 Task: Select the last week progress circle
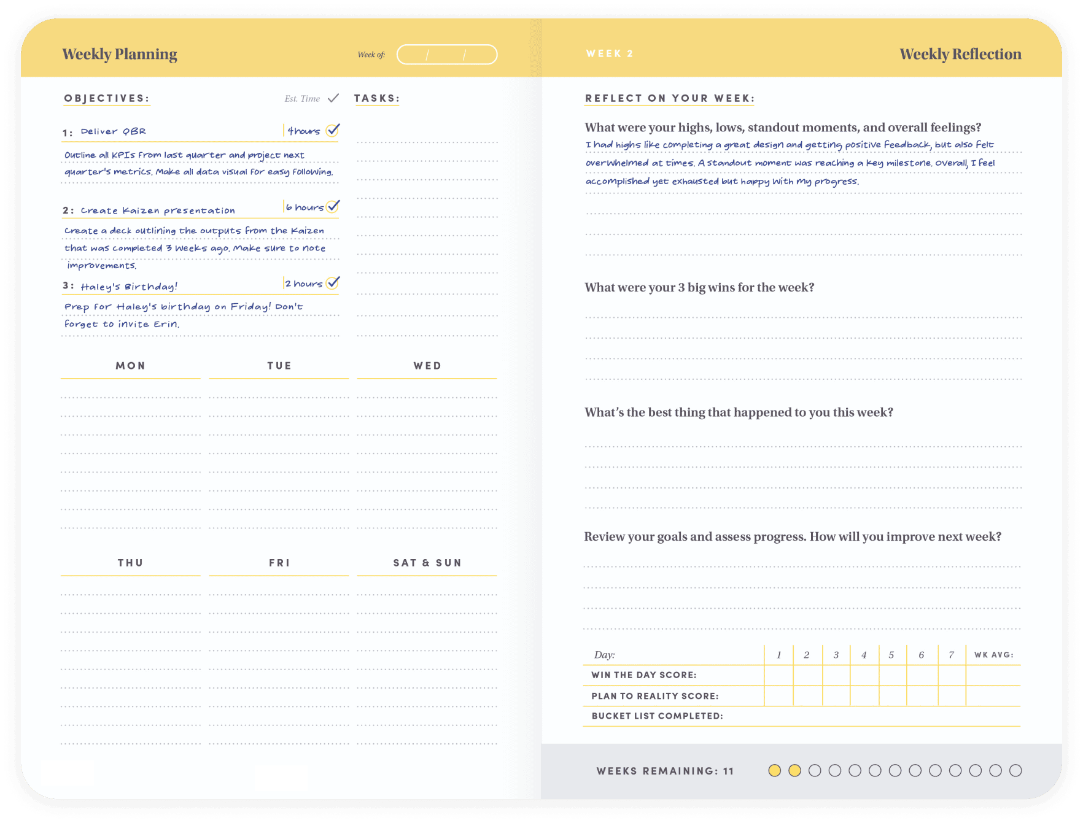point(1015,771)
